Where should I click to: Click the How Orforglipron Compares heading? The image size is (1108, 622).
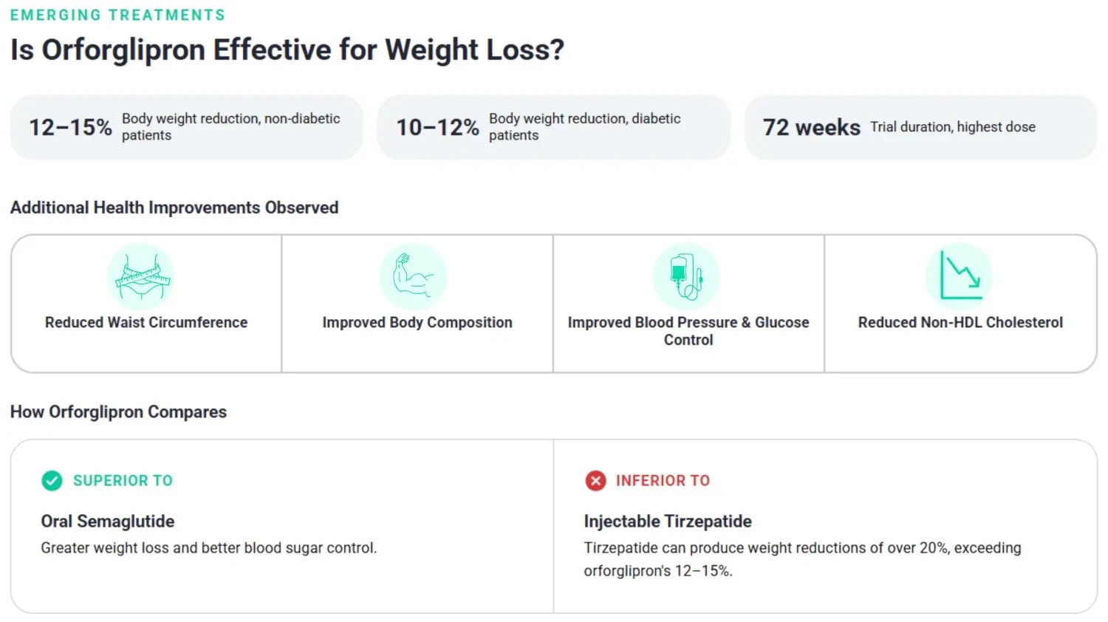[x=119, y=412]
